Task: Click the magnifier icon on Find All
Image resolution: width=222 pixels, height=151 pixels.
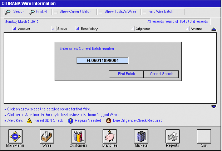Action: [x=32, y=12]
